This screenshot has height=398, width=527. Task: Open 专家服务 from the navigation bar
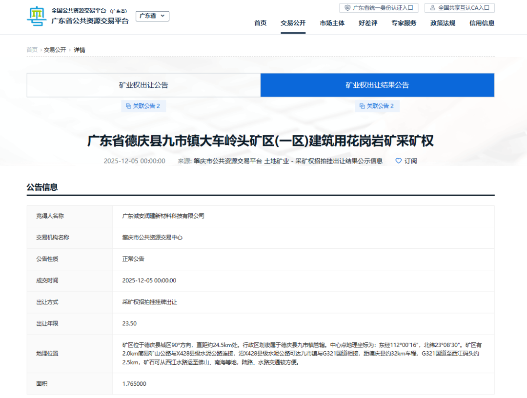(404, 23)
